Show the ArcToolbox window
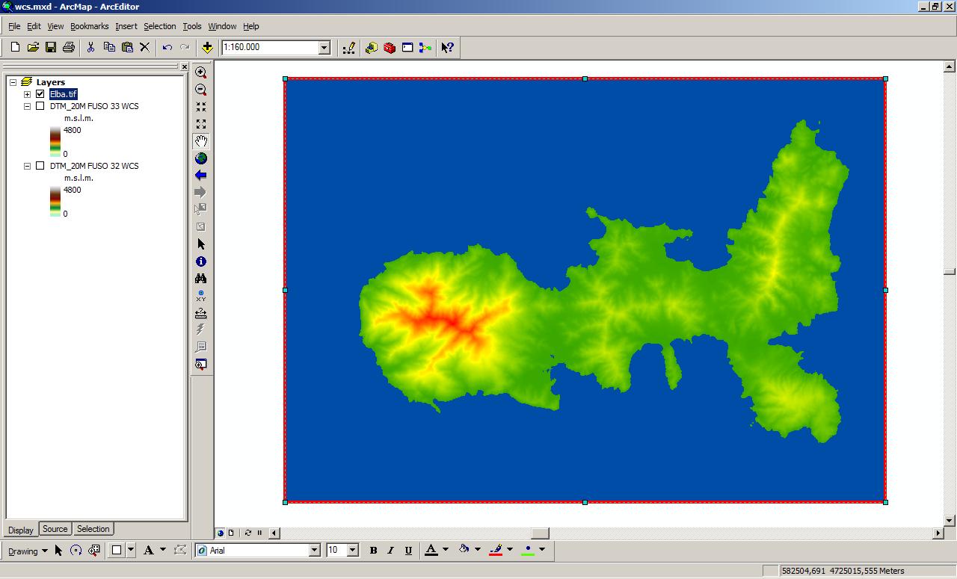Viewport: 957px width, 579px height. pyautogui.click(x=390, y=47)
